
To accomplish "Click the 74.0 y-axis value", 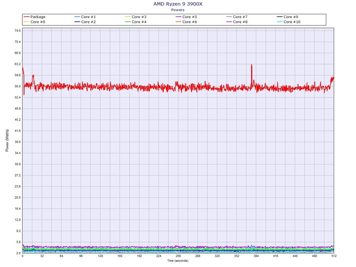I will point(18,31).
